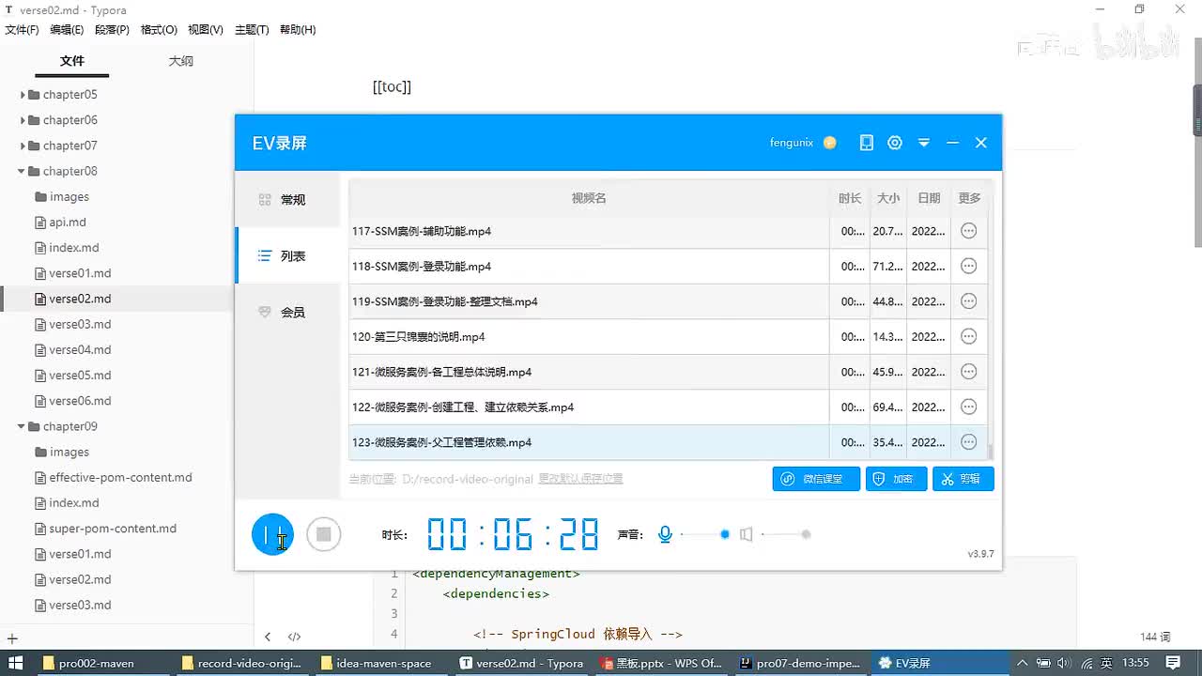This screenshot has width=1202, height=676.
Task: Open more options for 119-SSM案例-登录功能-整理文档.mp4
Action: pyautogui.click(x=969, y=301)
